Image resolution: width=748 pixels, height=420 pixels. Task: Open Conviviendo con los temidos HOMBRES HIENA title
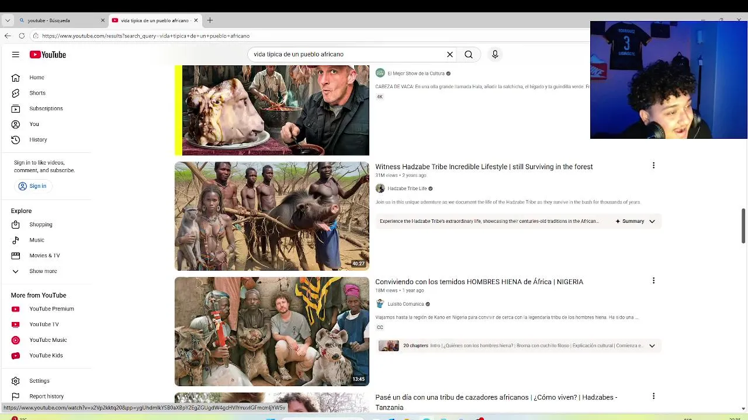(x=479, y=282)
